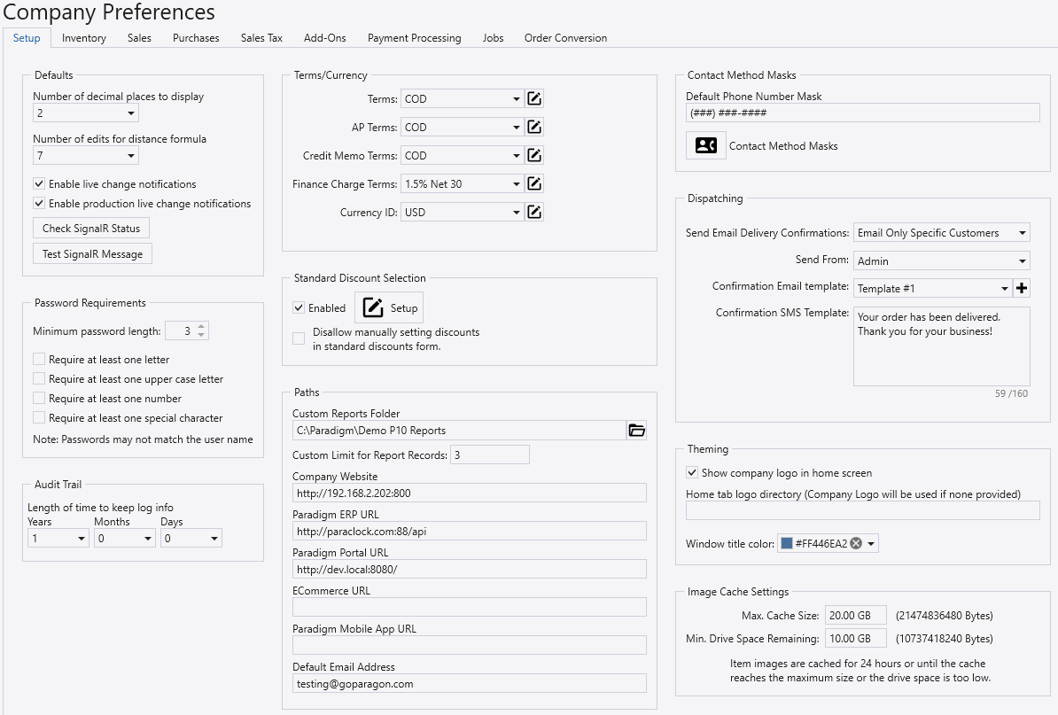Image resolution: width=1058 pixels, height=715 pixels.
Task: Click the edit icon beside AP Terms
Action: 534,128
